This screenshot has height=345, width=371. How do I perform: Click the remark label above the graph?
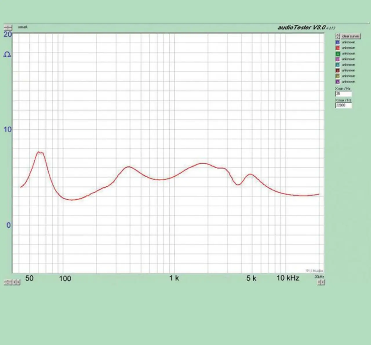(x=23, y=27)
